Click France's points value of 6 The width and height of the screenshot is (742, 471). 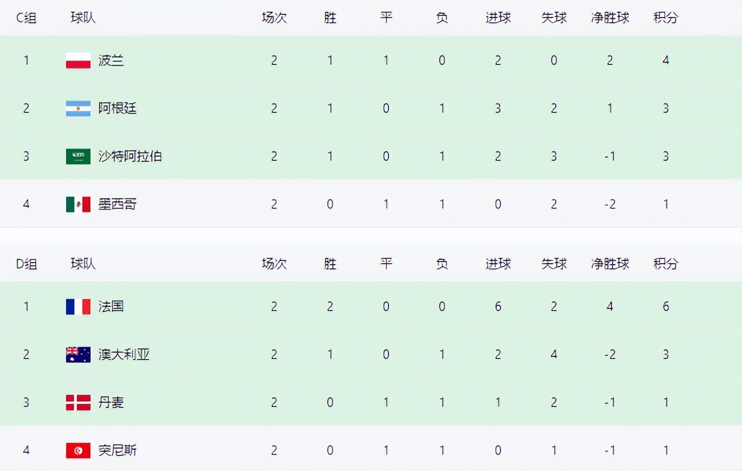(x=665, y=307)
